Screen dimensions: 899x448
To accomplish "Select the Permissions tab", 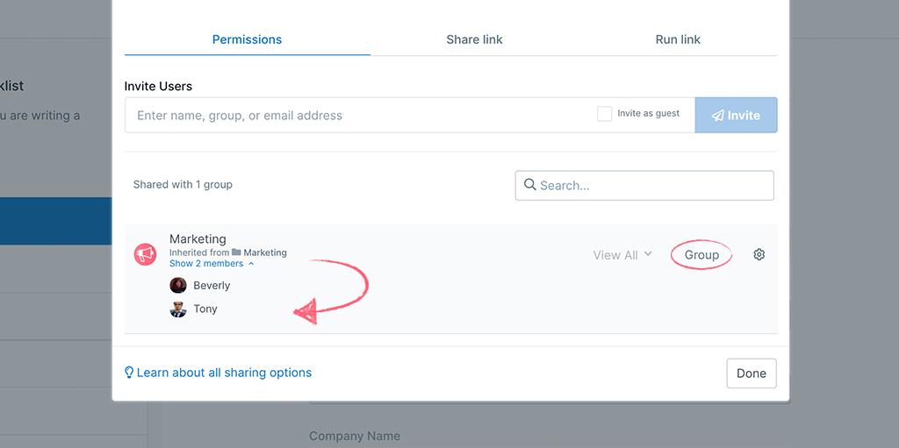I will 247,39.
